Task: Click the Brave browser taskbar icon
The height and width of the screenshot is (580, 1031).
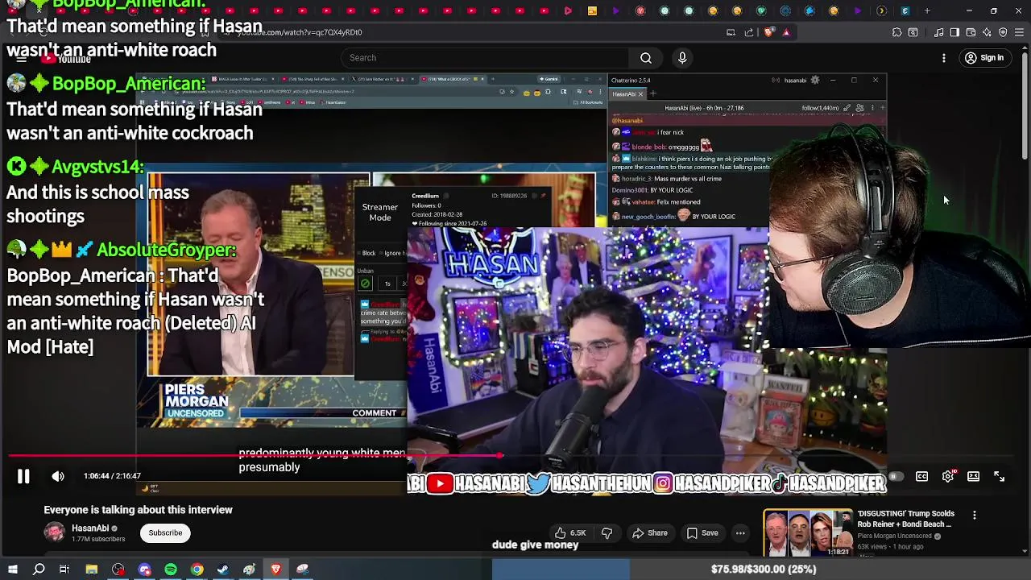Action: coord(275,570)
